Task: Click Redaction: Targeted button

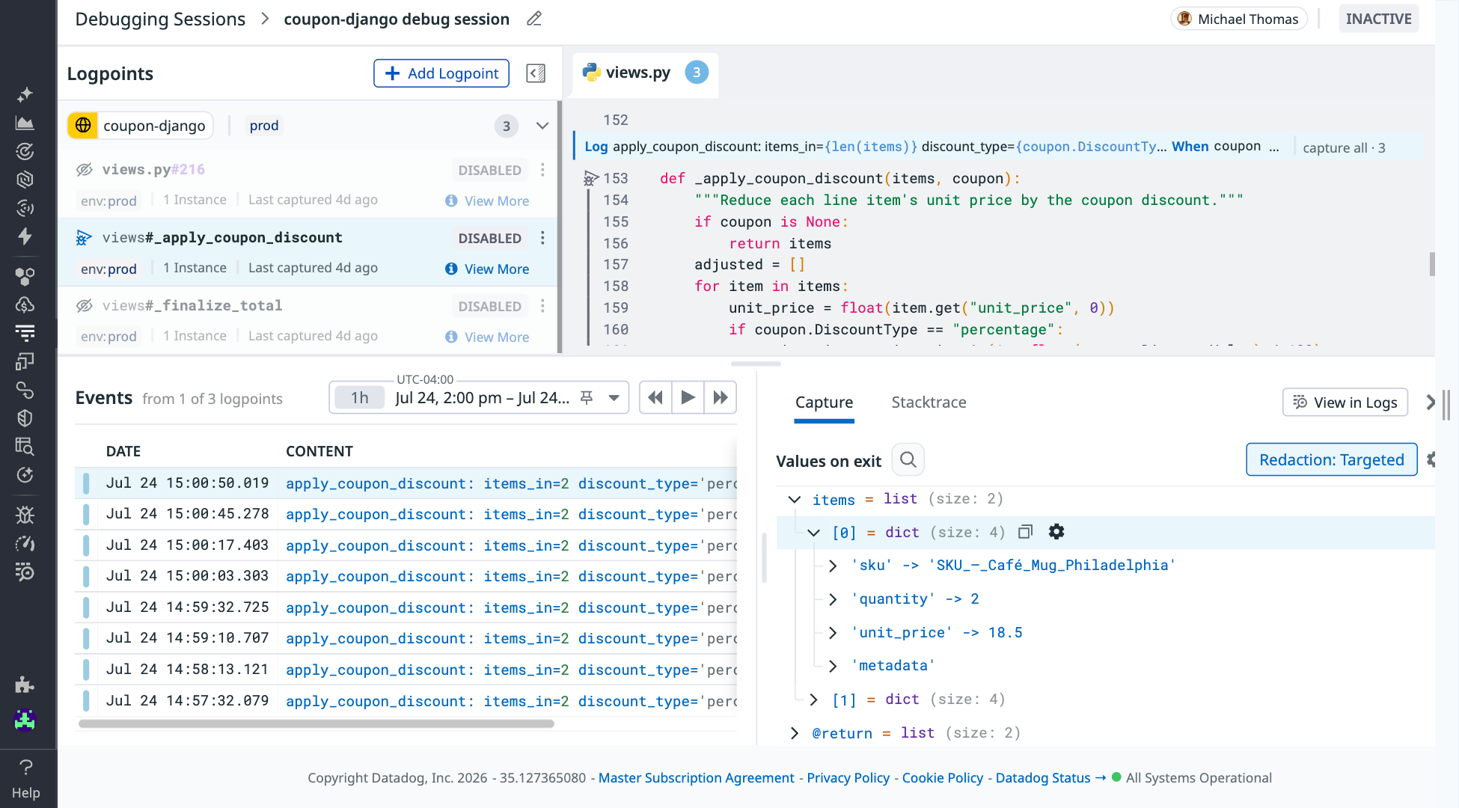Action: (1331, 459)
